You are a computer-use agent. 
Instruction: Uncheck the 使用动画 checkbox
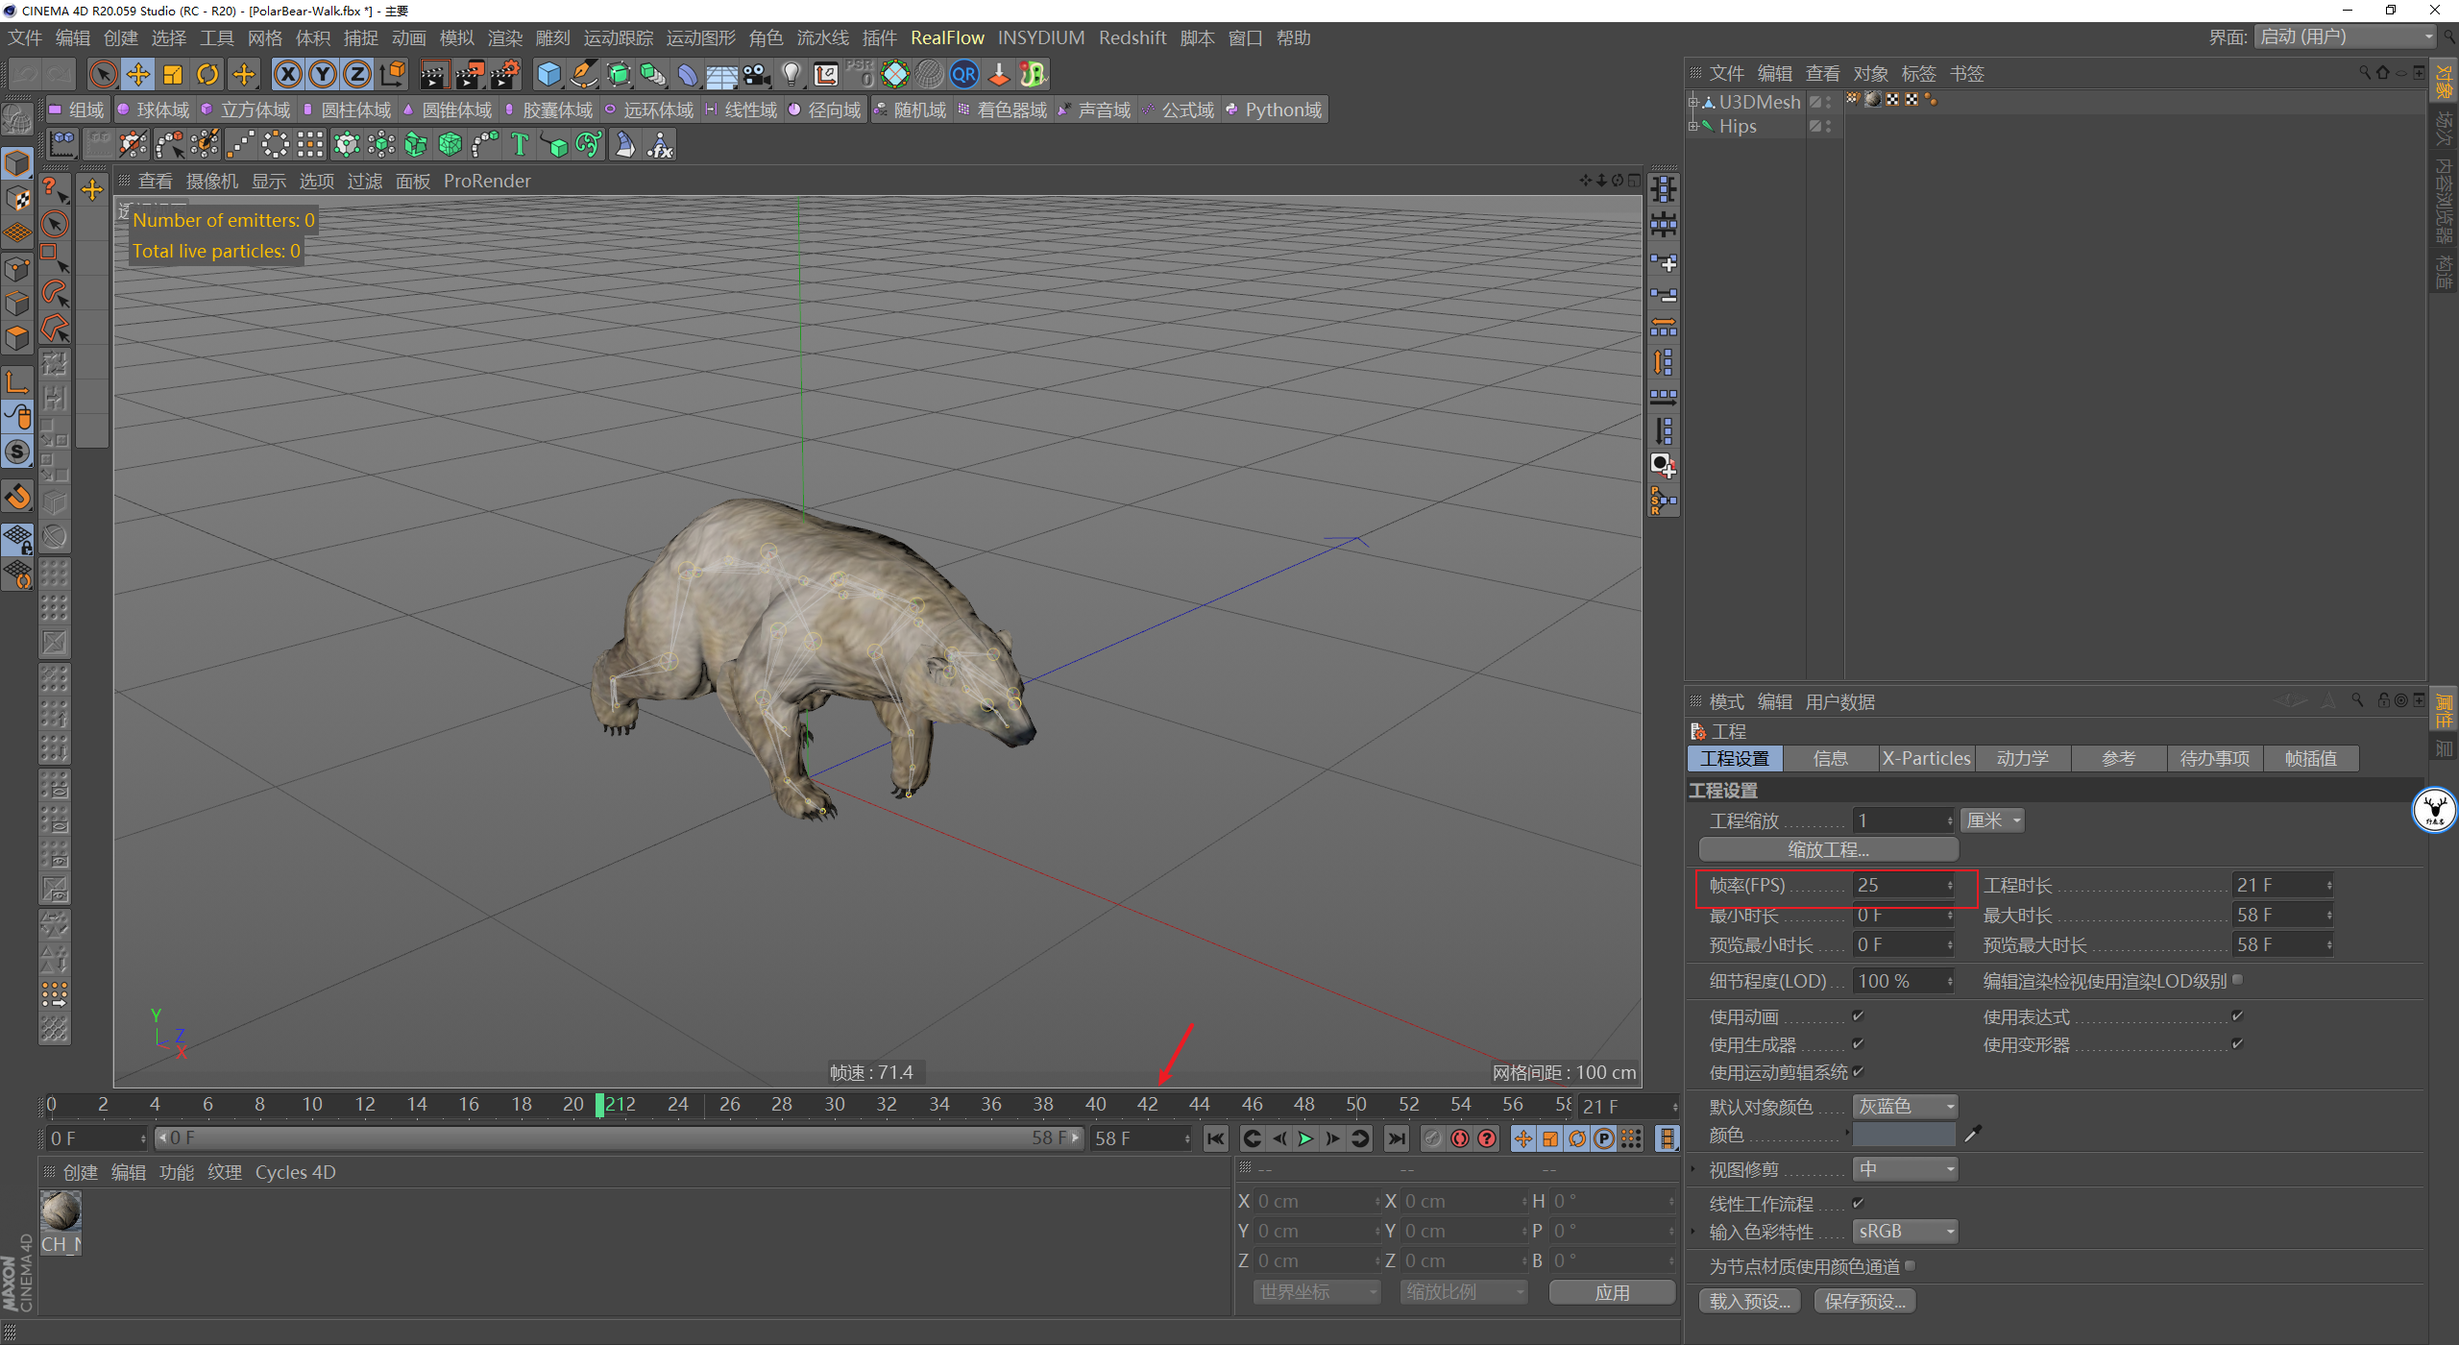click(x=1858, y=1015)
